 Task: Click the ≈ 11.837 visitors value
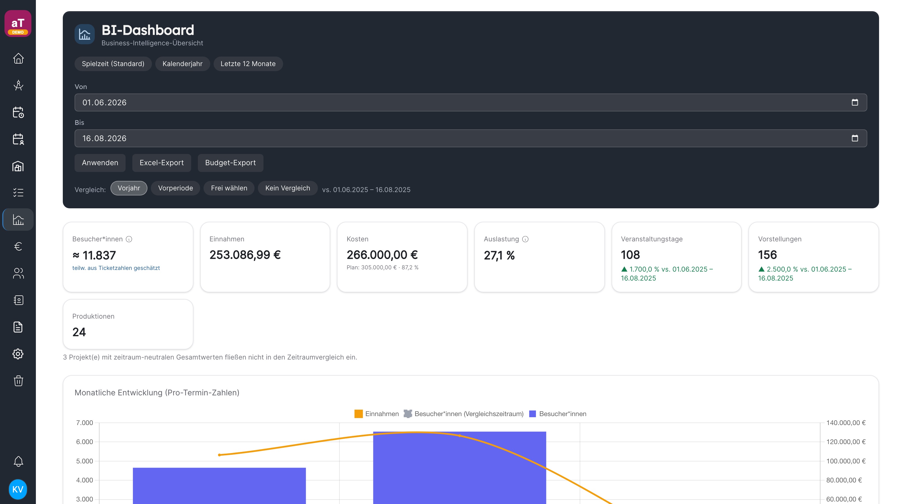point(94,255)
